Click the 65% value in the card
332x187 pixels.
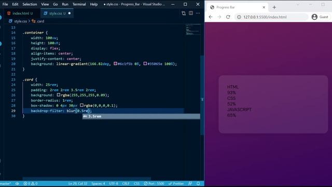click(231, 115)
